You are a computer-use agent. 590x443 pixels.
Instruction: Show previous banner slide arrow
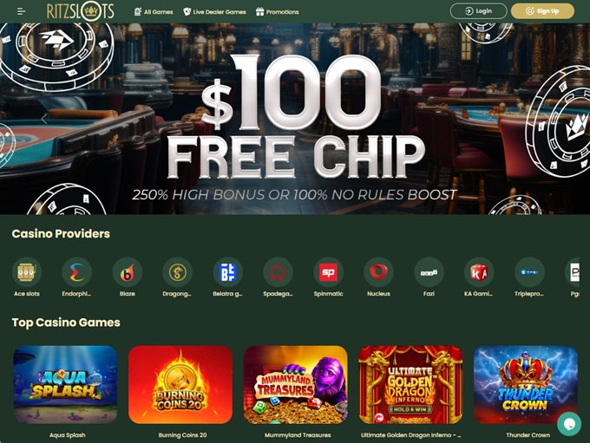pos(44,119)
